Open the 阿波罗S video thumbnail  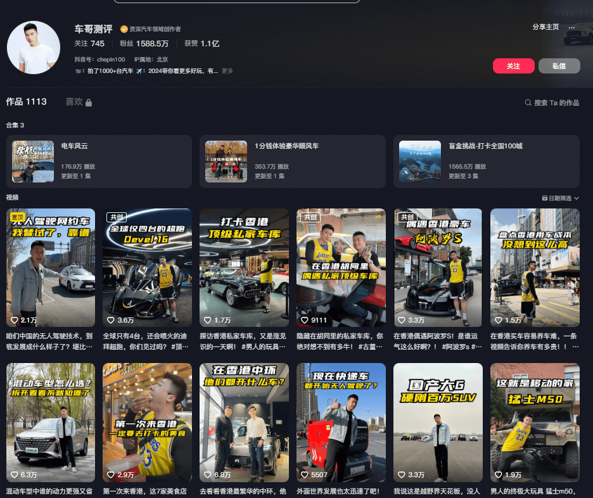tap(438, 267)
